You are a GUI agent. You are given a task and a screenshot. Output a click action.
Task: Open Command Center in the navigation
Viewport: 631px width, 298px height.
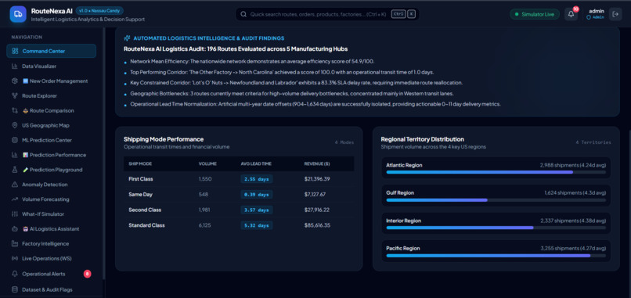coord(51,51)
